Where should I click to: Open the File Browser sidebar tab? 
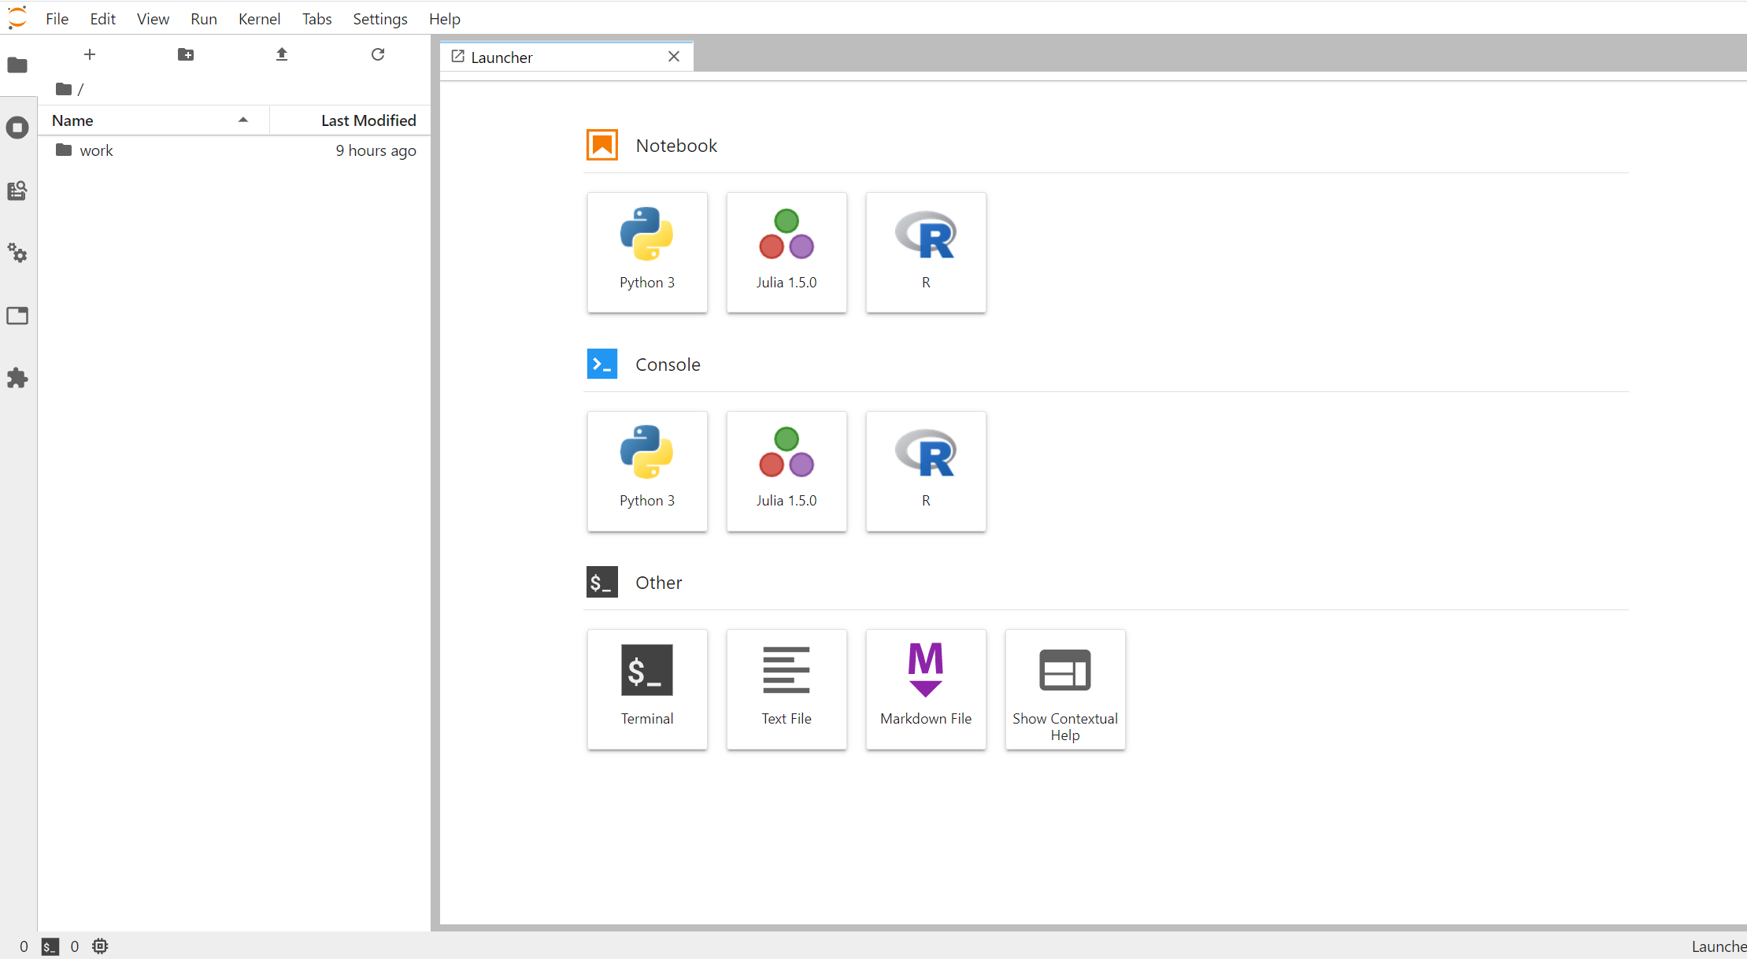(x=17, y=65)
